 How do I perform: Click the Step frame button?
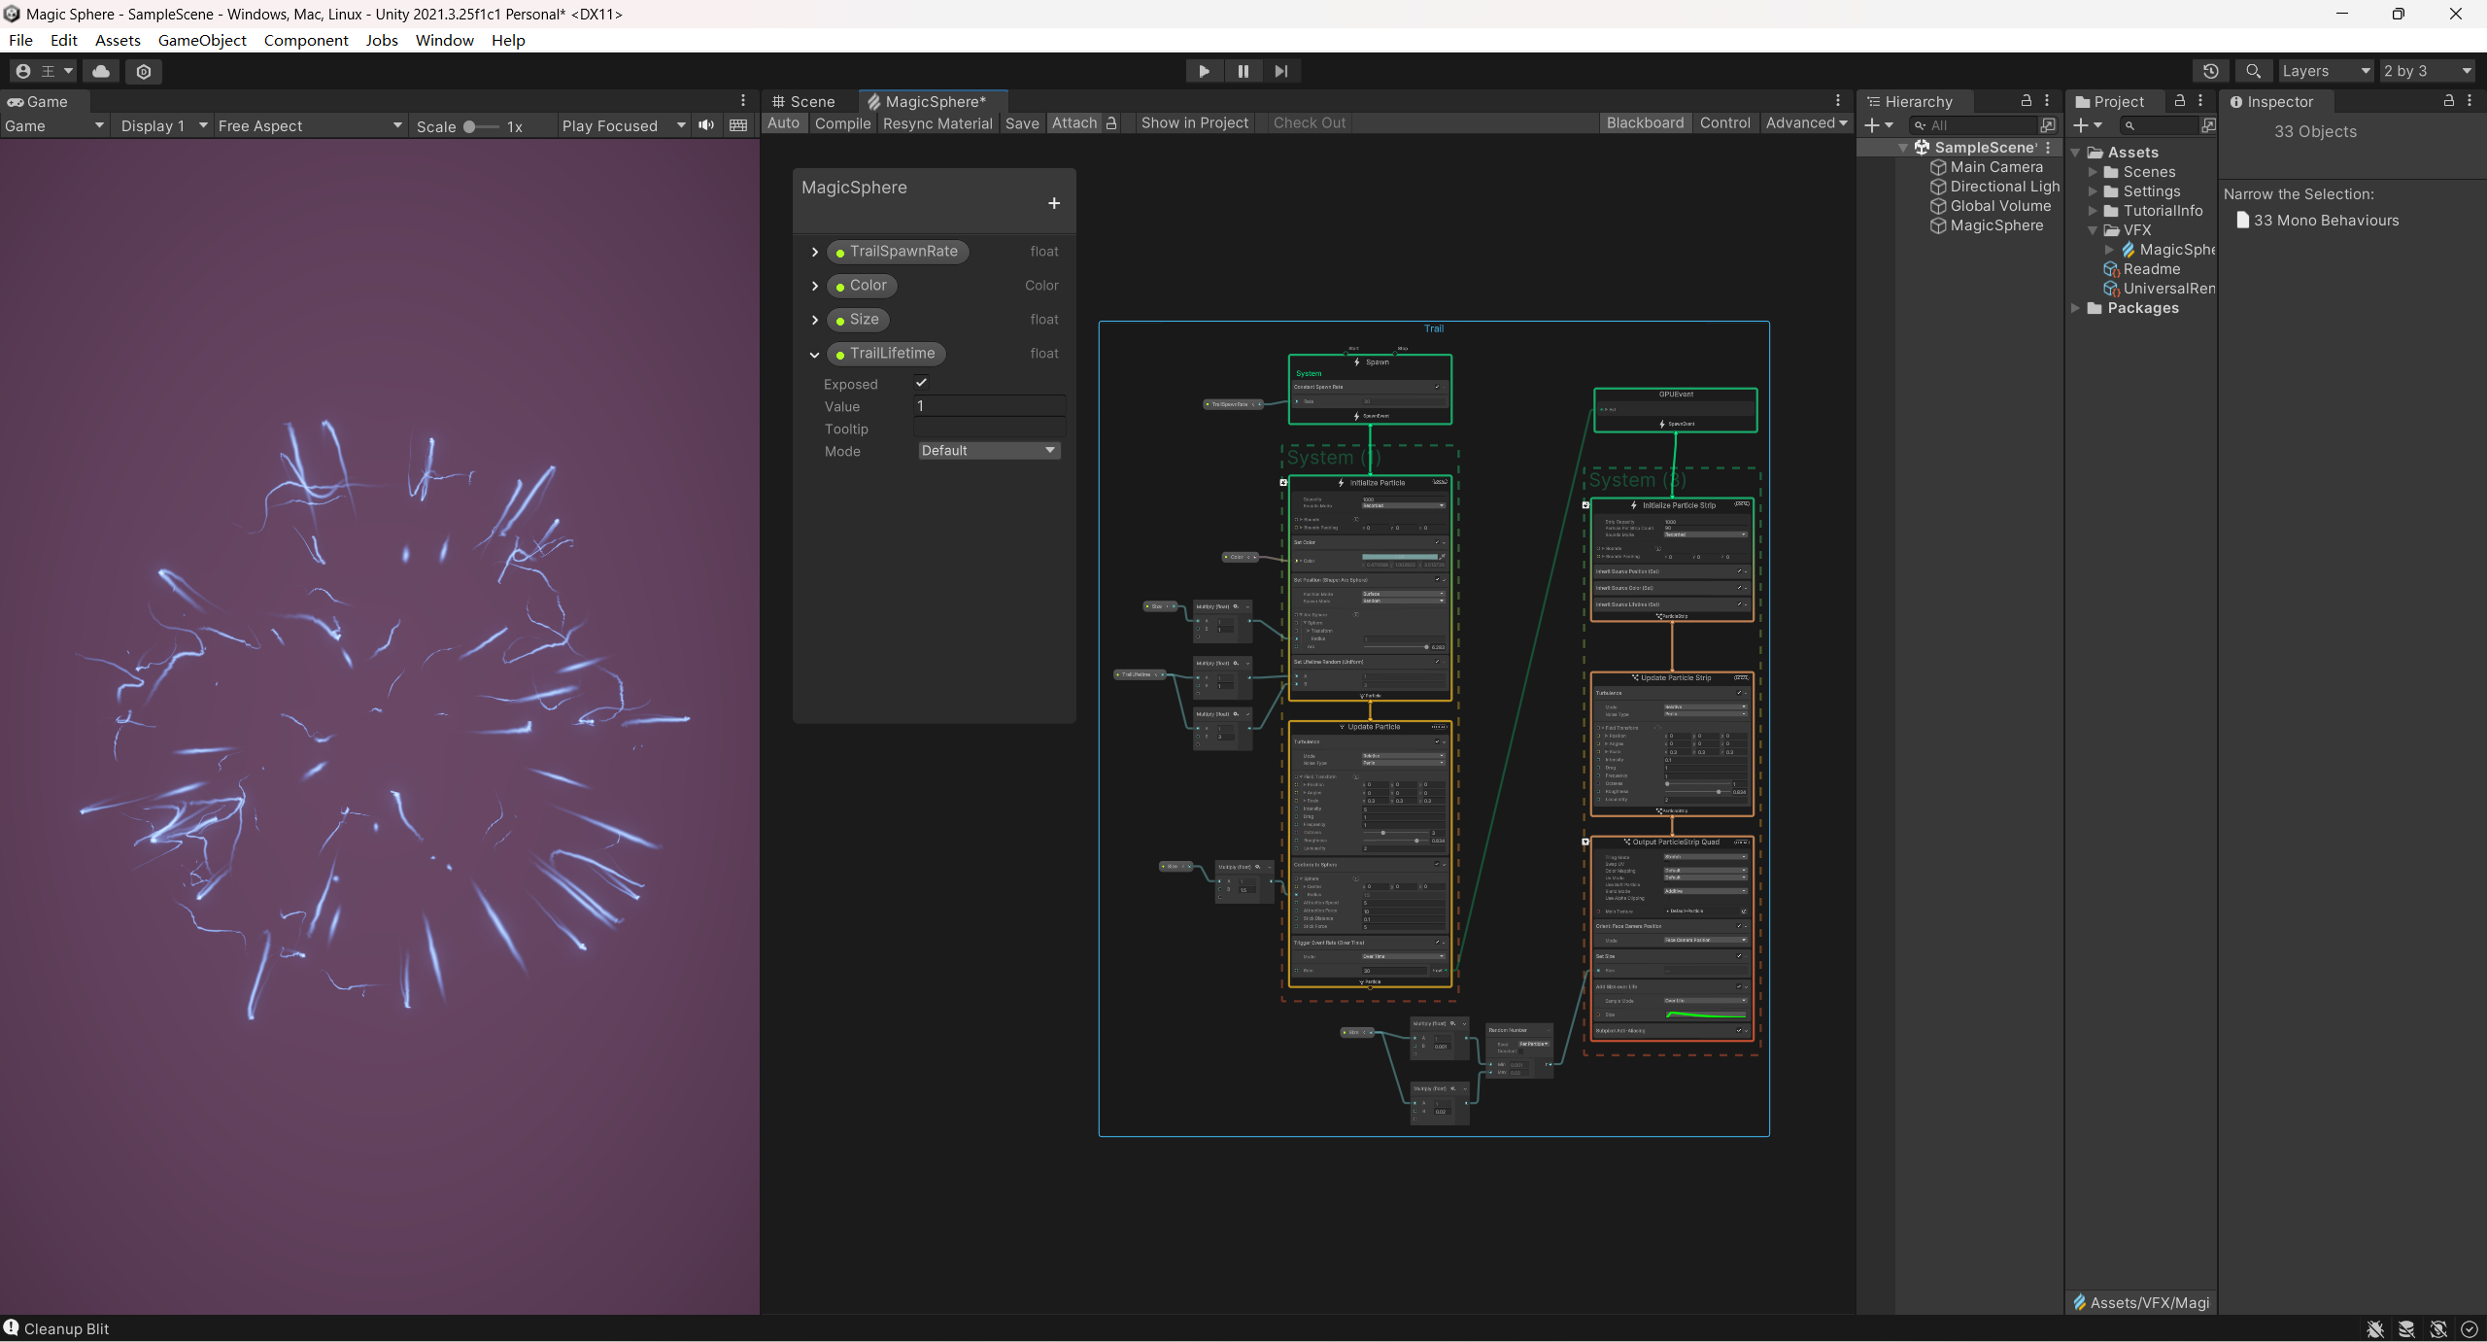pos(1281,71)
